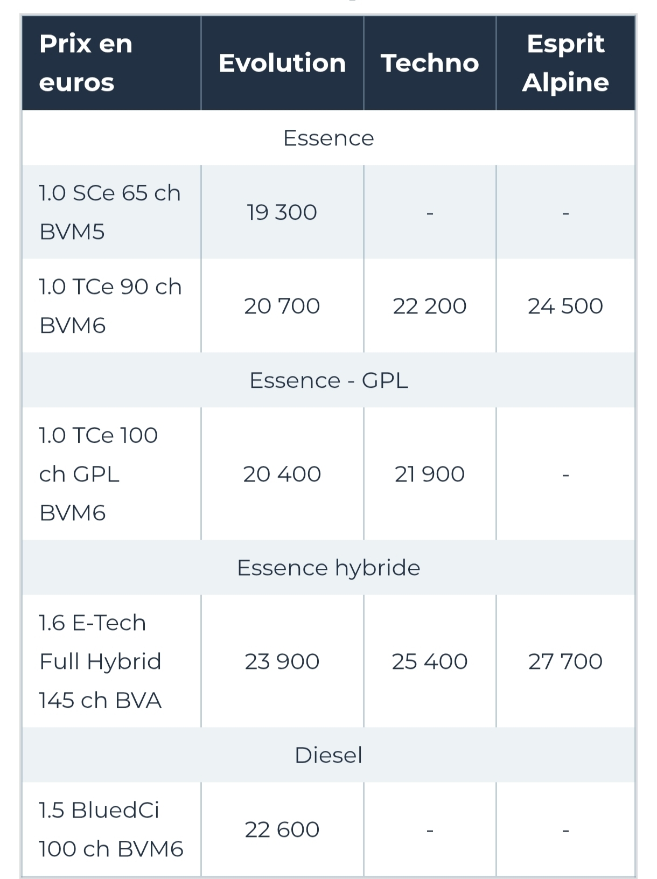Screen dimensions: 657x879
Task: Click the Esprit Alpine column header
Action: [565, 63]
